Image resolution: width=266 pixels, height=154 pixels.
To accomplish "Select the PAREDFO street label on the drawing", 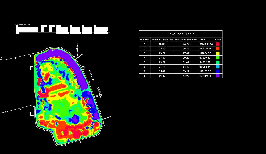I will point(91,73).
